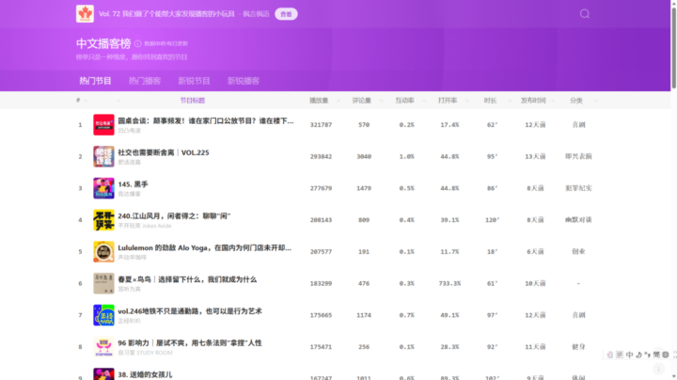Open the IME soft keyboard icon
The width and height of the screenshot is (677, 380).
coord(620,355)
